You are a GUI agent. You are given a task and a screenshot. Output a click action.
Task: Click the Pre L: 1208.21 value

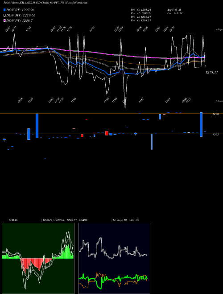pyautogui.click(x=141, y=17)
